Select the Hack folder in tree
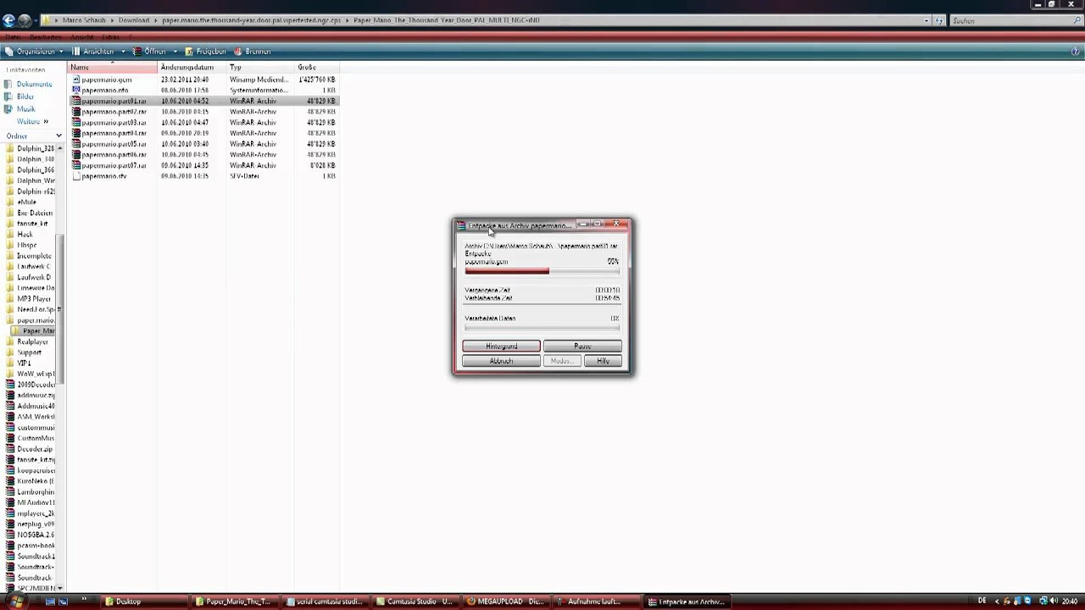The width and height of the screenshot is (1085, 610). coord(25,234)
